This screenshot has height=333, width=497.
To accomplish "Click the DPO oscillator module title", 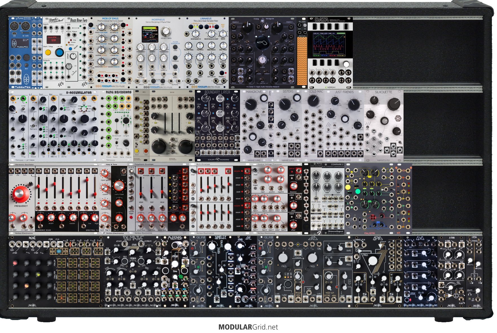I will tap(313, 238).
